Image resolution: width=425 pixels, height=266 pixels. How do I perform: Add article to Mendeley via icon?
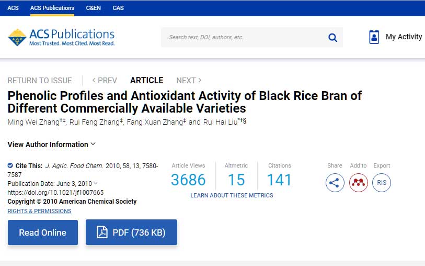click(359, 183)
